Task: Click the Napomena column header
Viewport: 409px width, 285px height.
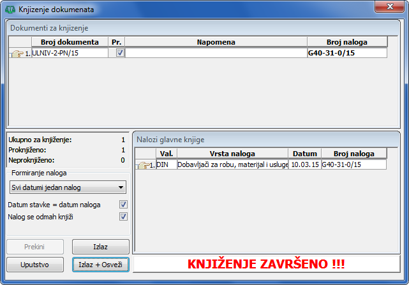Action: (216, 42)
